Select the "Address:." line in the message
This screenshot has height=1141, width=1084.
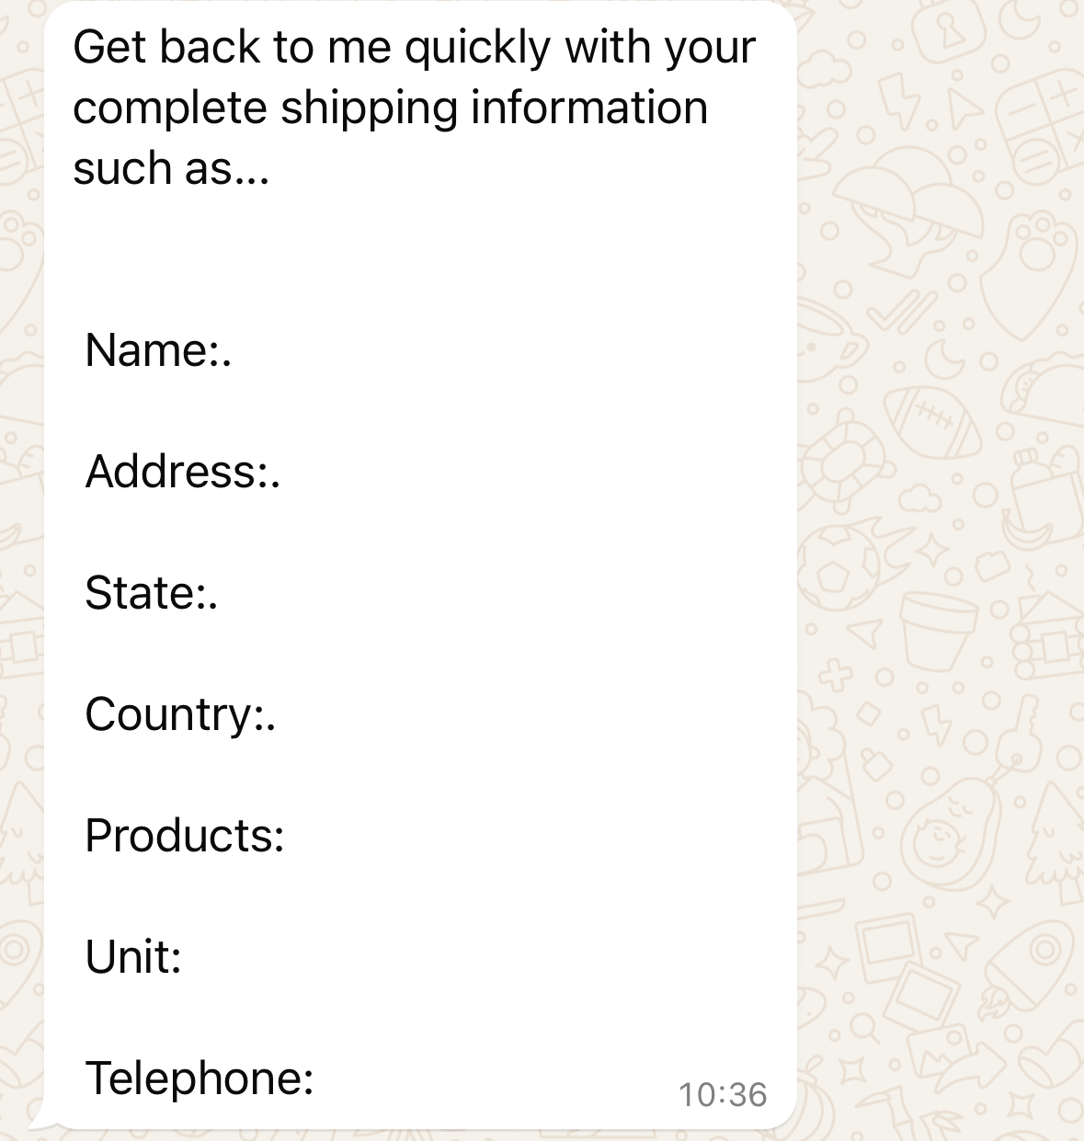[x=182, y=472]
